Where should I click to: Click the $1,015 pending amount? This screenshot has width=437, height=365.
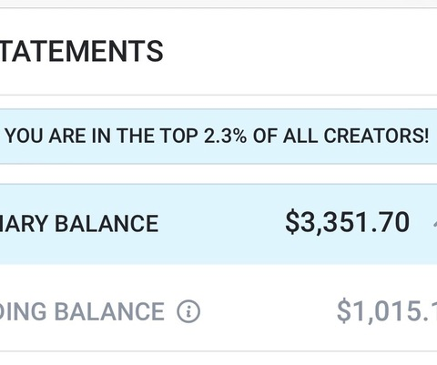coord(387,311)
